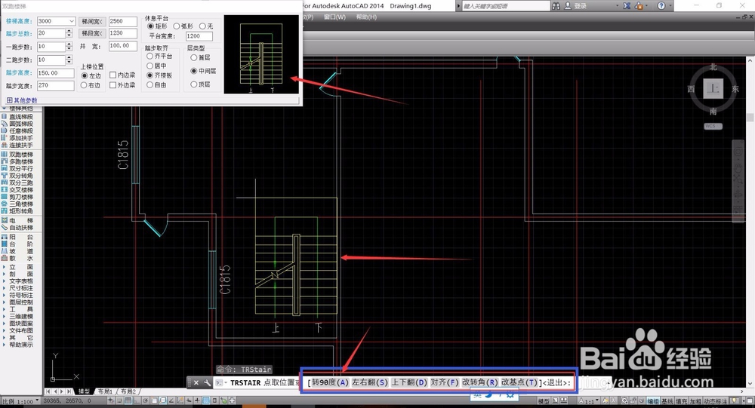Select the 矩形转角 tool
The height and width of the screenshot is (408, 755).
coord(17,210)
